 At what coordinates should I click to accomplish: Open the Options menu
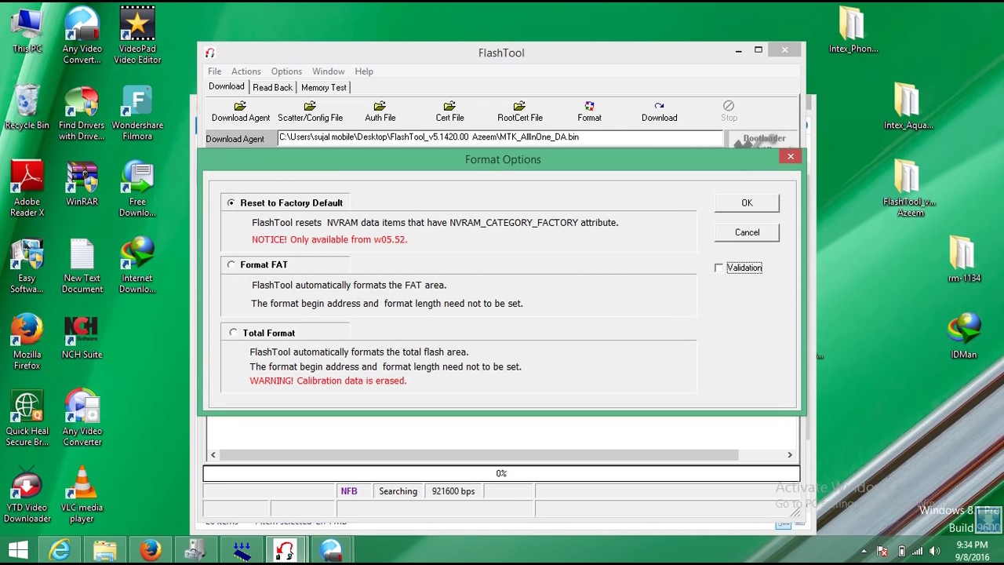click(286, 71)
